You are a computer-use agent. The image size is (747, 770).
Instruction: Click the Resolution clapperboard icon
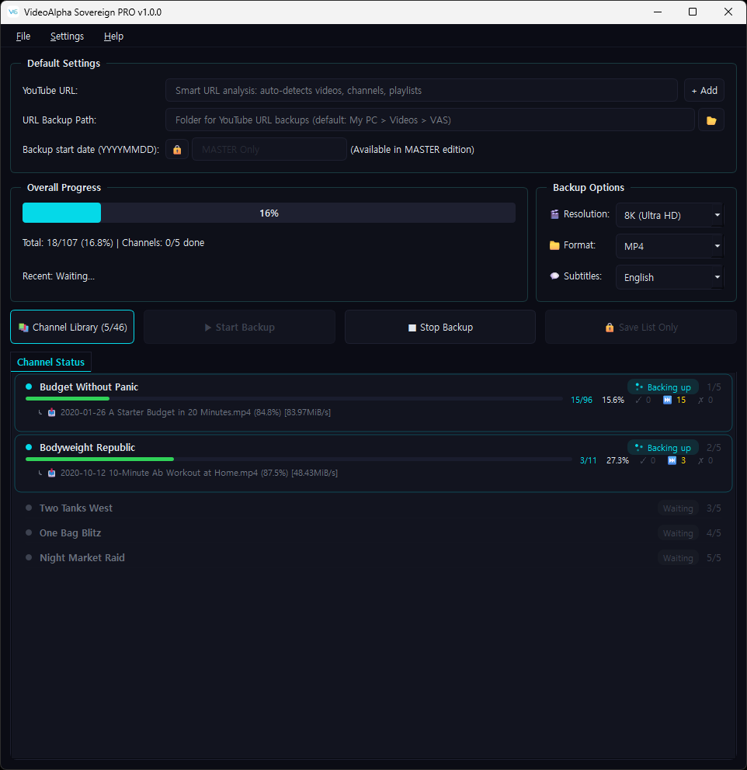coord(554,214)
